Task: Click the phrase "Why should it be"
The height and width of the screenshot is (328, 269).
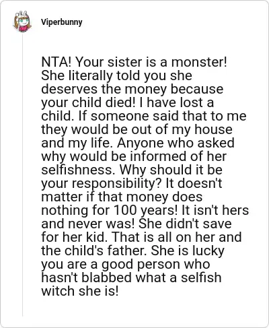Action: 171,170
